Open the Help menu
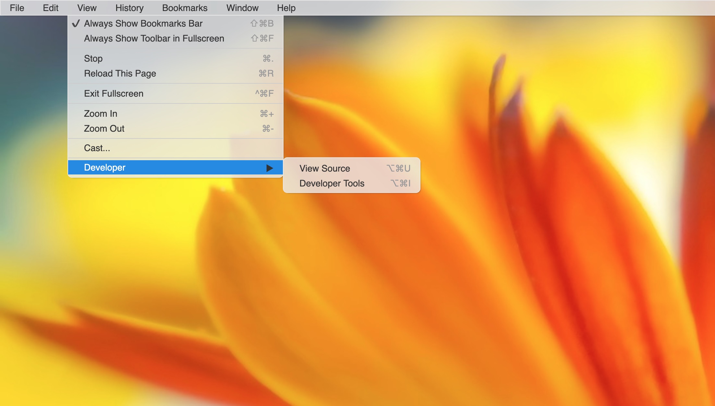Screen dimensions: 715x406 [286, 8]
